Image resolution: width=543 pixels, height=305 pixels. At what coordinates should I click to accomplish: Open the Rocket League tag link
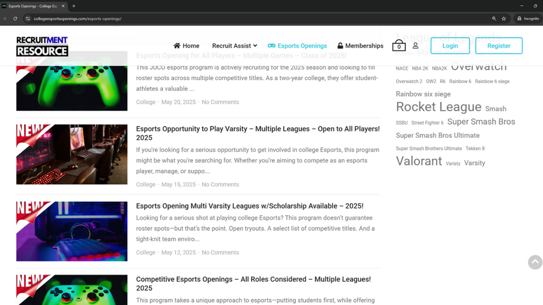439,107
